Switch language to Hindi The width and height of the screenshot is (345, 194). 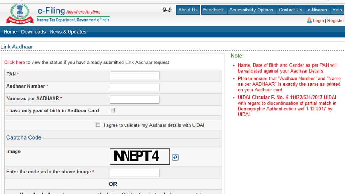click(x=167, y=10)
